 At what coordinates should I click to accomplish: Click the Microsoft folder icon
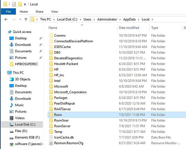[x=51, y=86]
